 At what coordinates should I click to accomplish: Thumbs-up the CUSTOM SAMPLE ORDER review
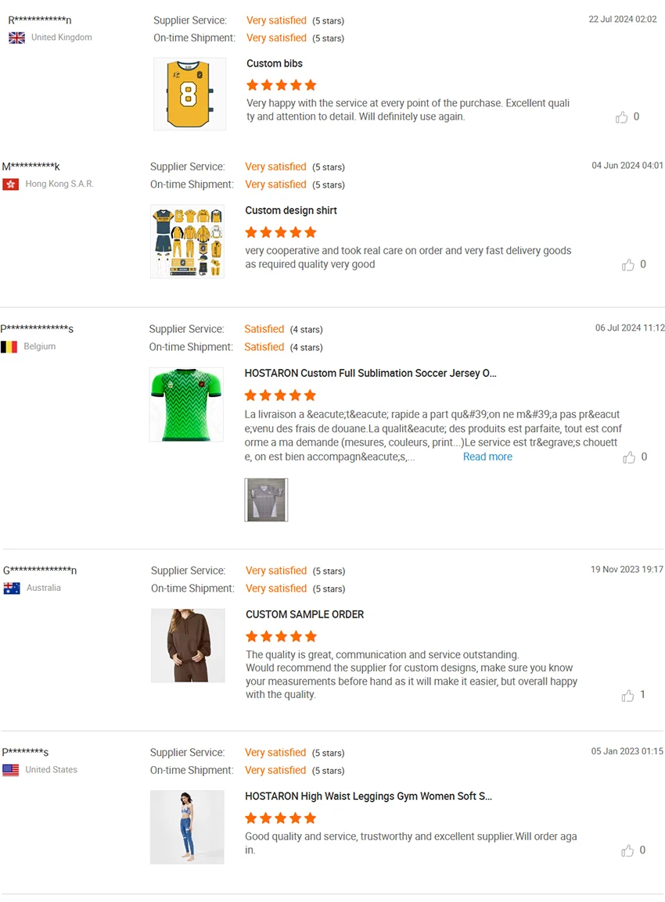627,695
